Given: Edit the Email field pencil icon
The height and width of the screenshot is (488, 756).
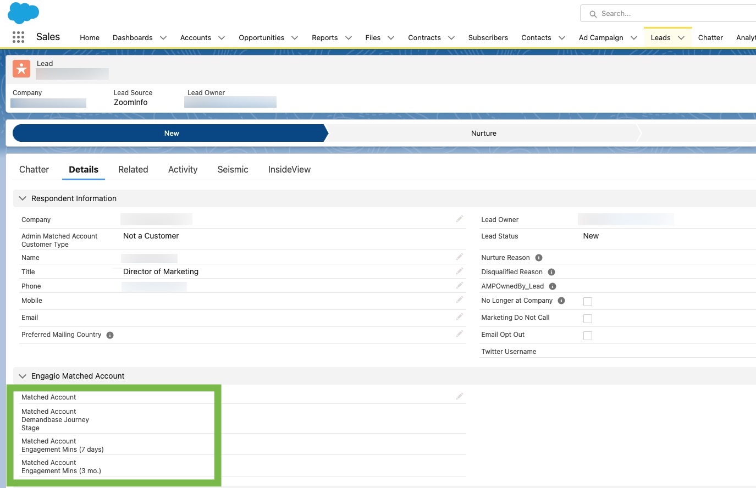Looking at the screenshot, I should 460,317.
